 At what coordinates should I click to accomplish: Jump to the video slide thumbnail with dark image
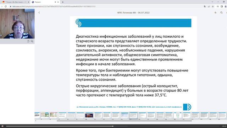coord(89,116)
